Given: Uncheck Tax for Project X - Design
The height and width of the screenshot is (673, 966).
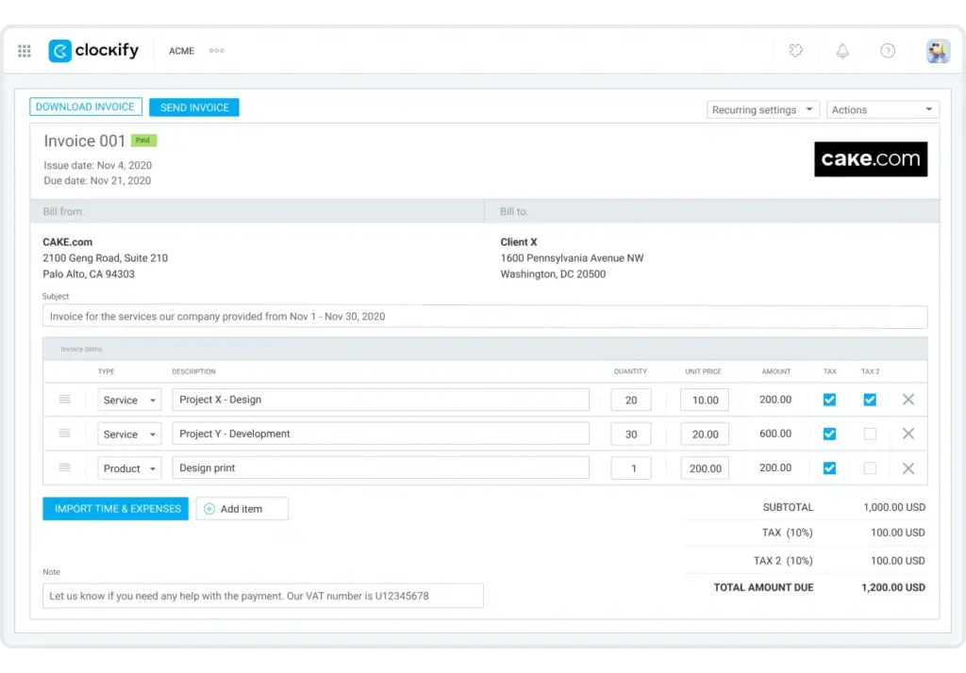Looking at the screenshot, I should [830, 400].
